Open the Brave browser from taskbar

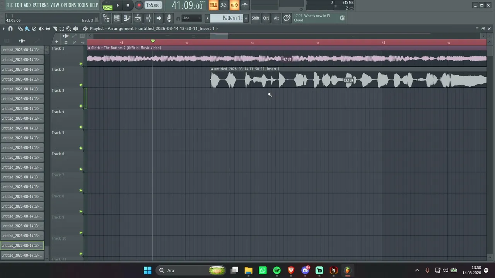point(291,270)
